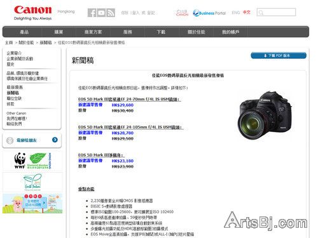318x238 pixels.
Task: Click the WWF panda logo
Action: 20,161
